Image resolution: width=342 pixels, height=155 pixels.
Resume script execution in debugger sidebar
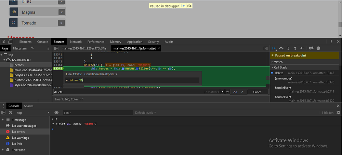(274, 48)
